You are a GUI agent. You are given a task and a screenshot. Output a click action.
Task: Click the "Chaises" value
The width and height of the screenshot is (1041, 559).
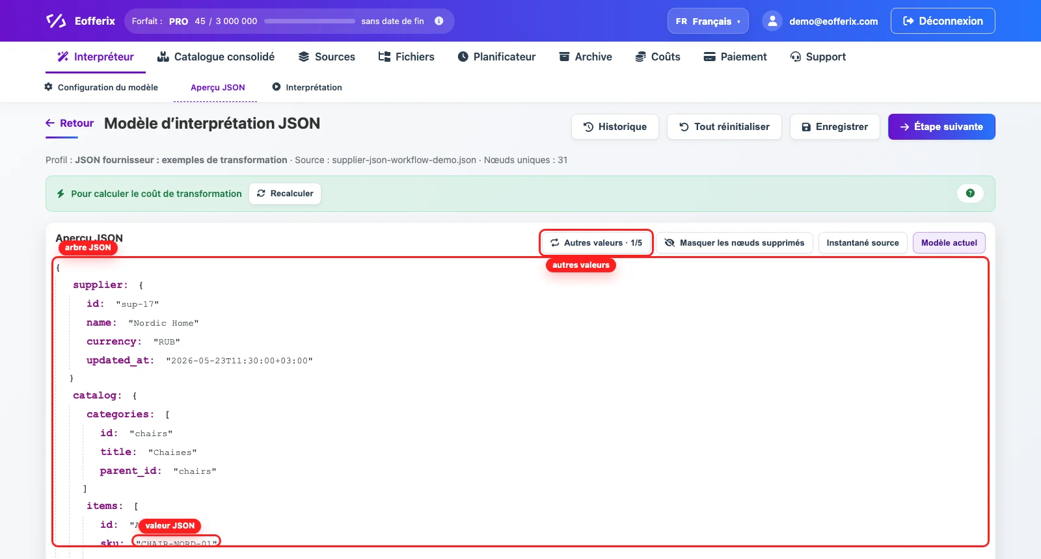[172, 452]
